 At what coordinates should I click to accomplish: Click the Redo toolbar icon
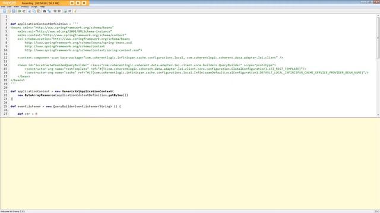[x=24, y=11]
